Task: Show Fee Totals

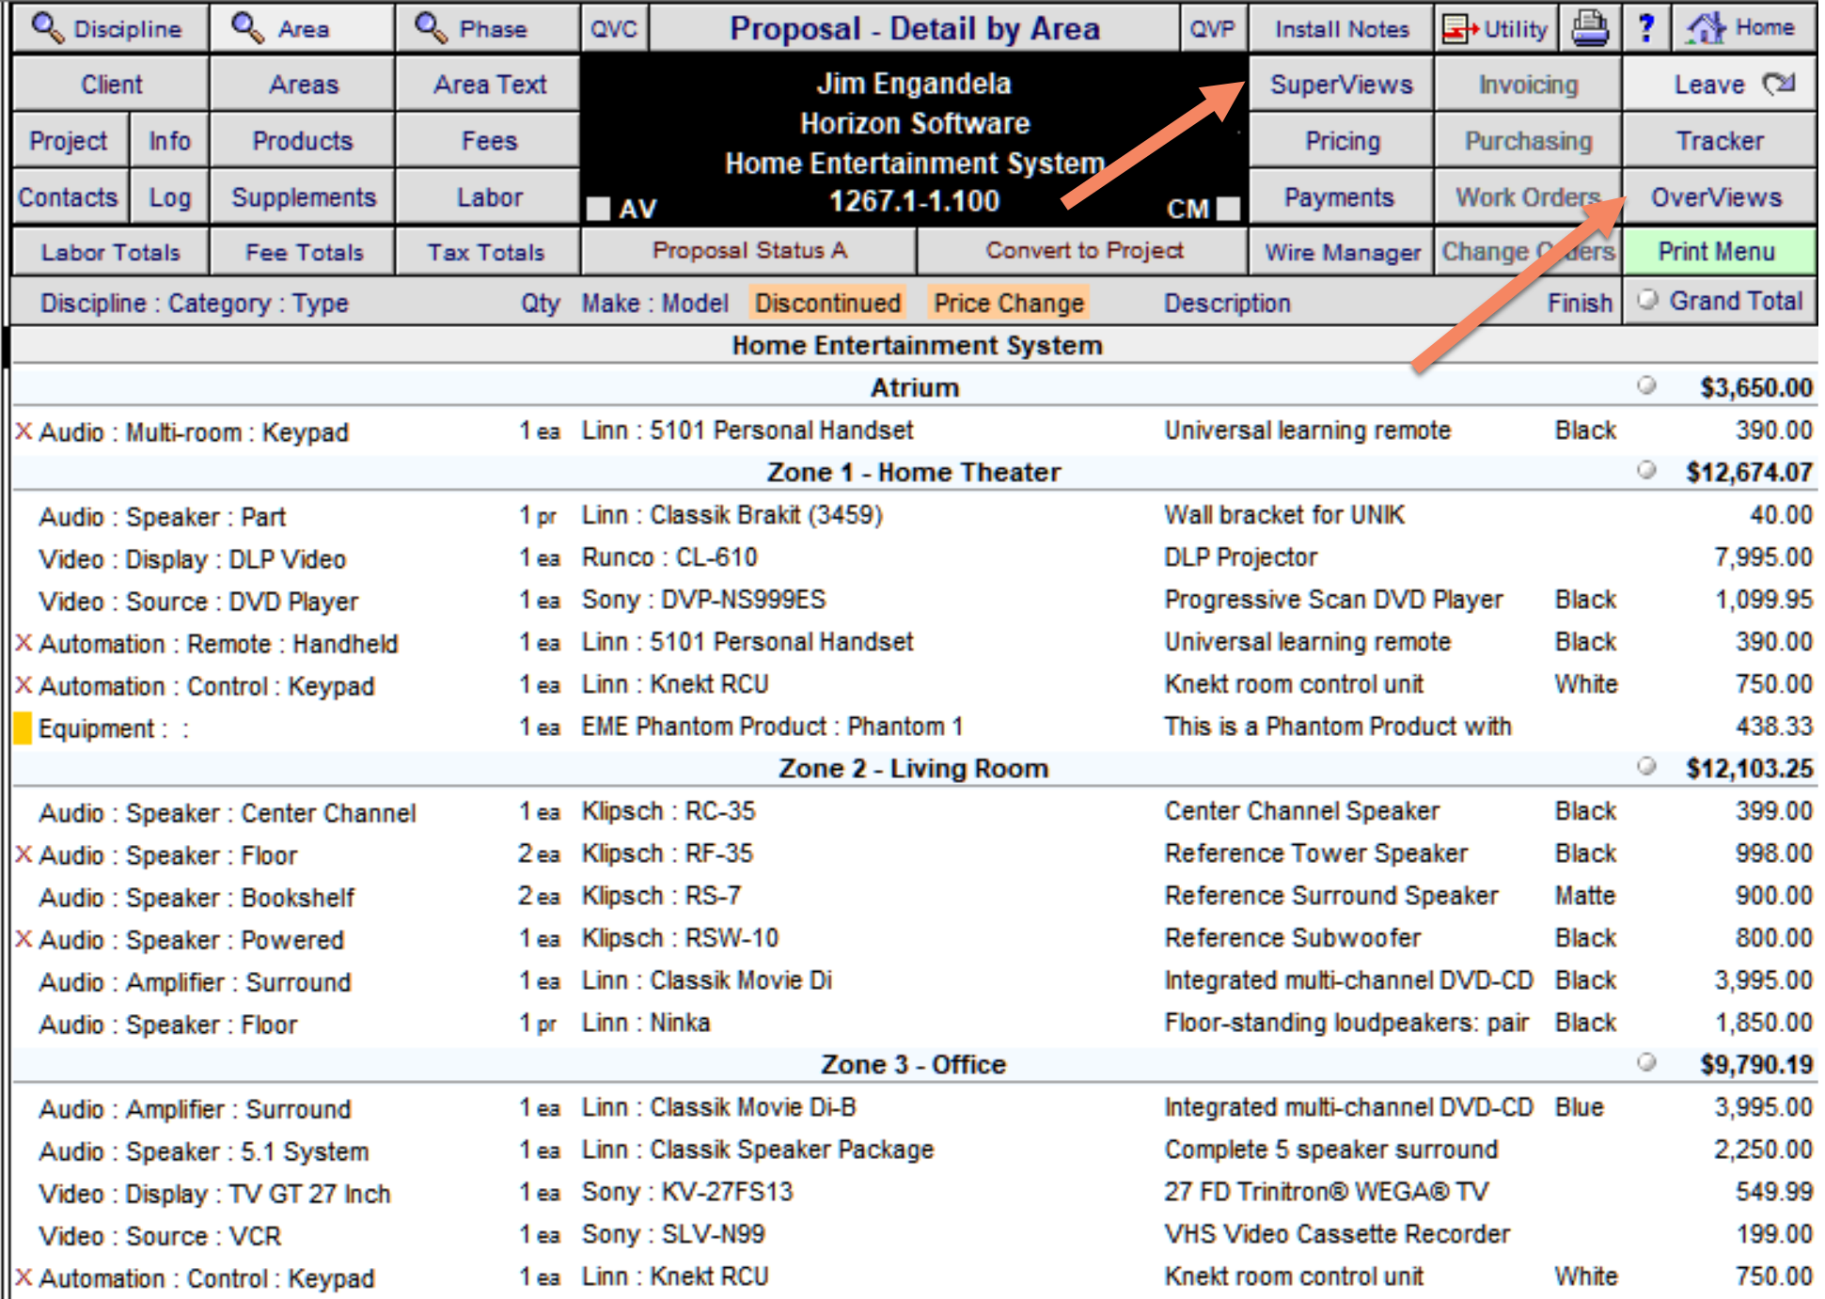Action: (303, 252)
